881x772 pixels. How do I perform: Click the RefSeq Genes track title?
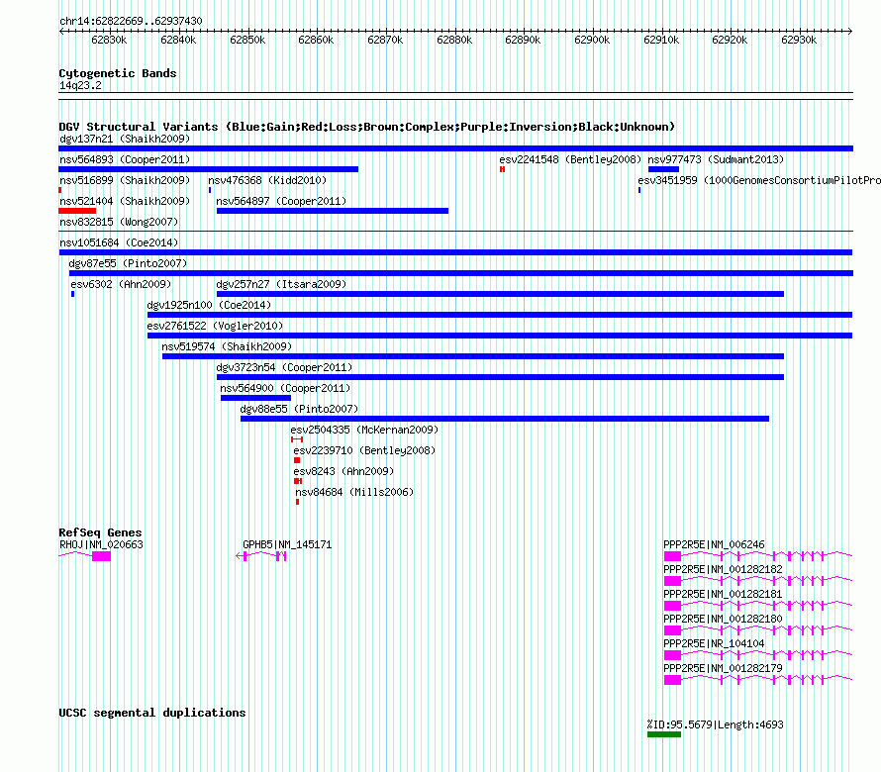101,532
